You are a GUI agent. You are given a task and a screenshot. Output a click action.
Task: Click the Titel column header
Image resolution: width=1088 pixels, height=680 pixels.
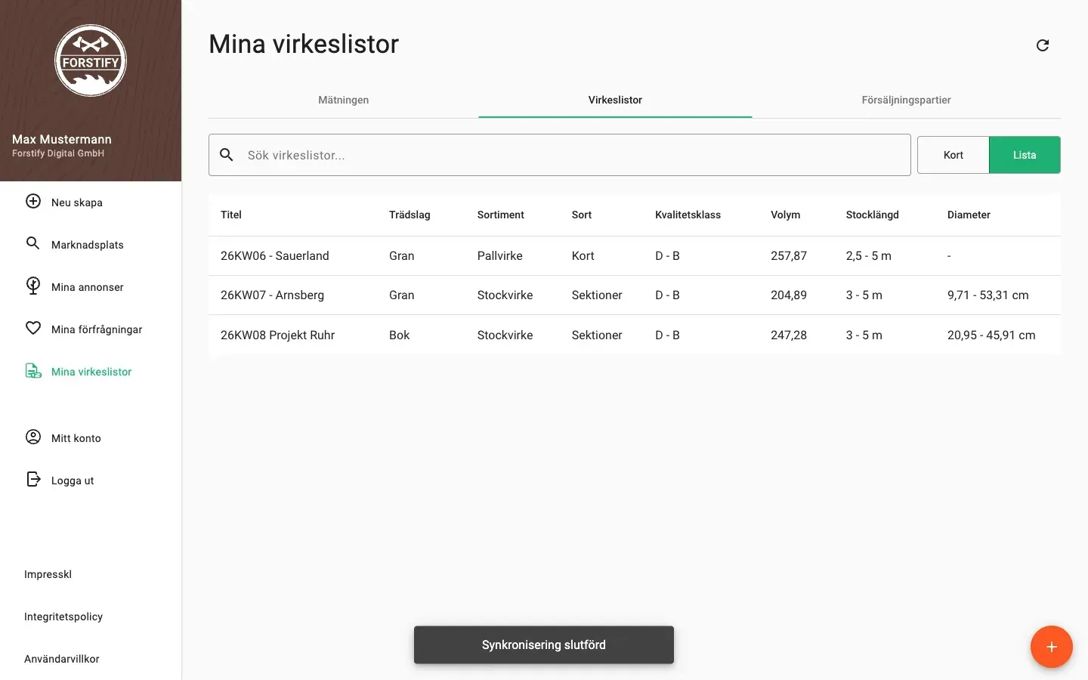coord(231,215)
